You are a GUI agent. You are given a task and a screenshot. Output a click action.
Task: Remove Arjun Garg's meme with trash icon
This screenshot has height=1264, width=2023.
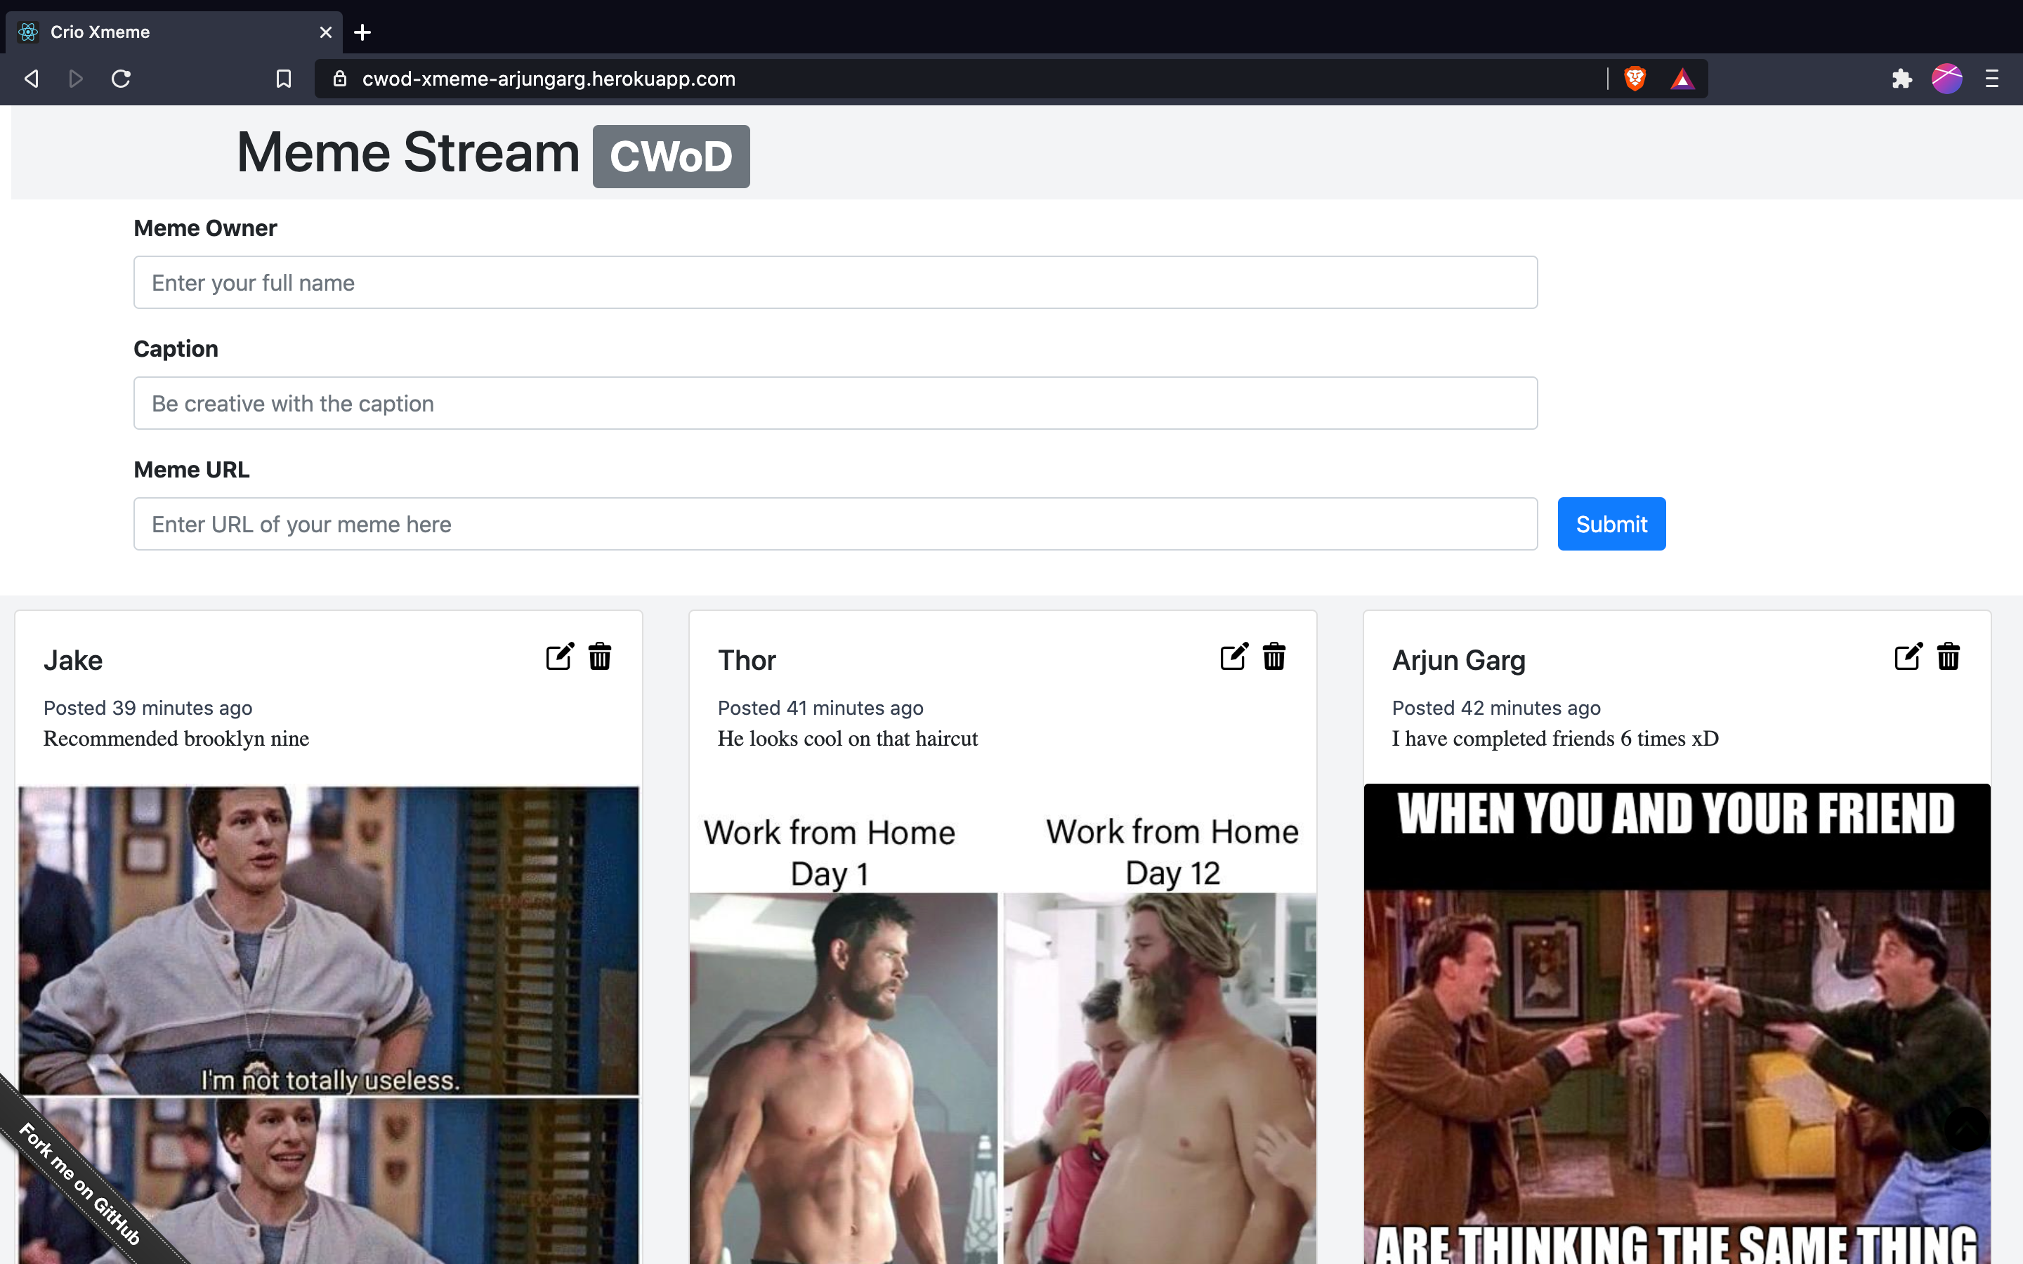click(1948, 657)
